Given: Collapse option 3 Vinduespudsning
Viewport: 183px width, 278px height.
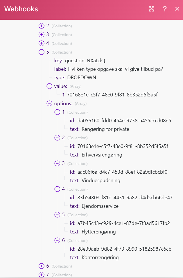Looking at the screenshot, I should point(57,164).
